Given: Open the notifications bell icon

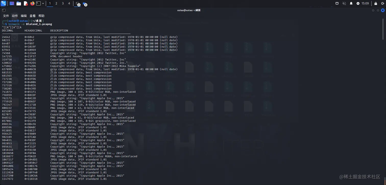Looking at the screenshot, I should tap(351, 3).
